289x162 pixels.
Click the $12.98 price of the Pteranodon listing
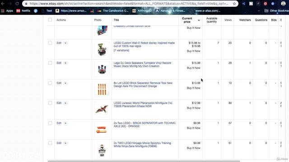[196, 103]
